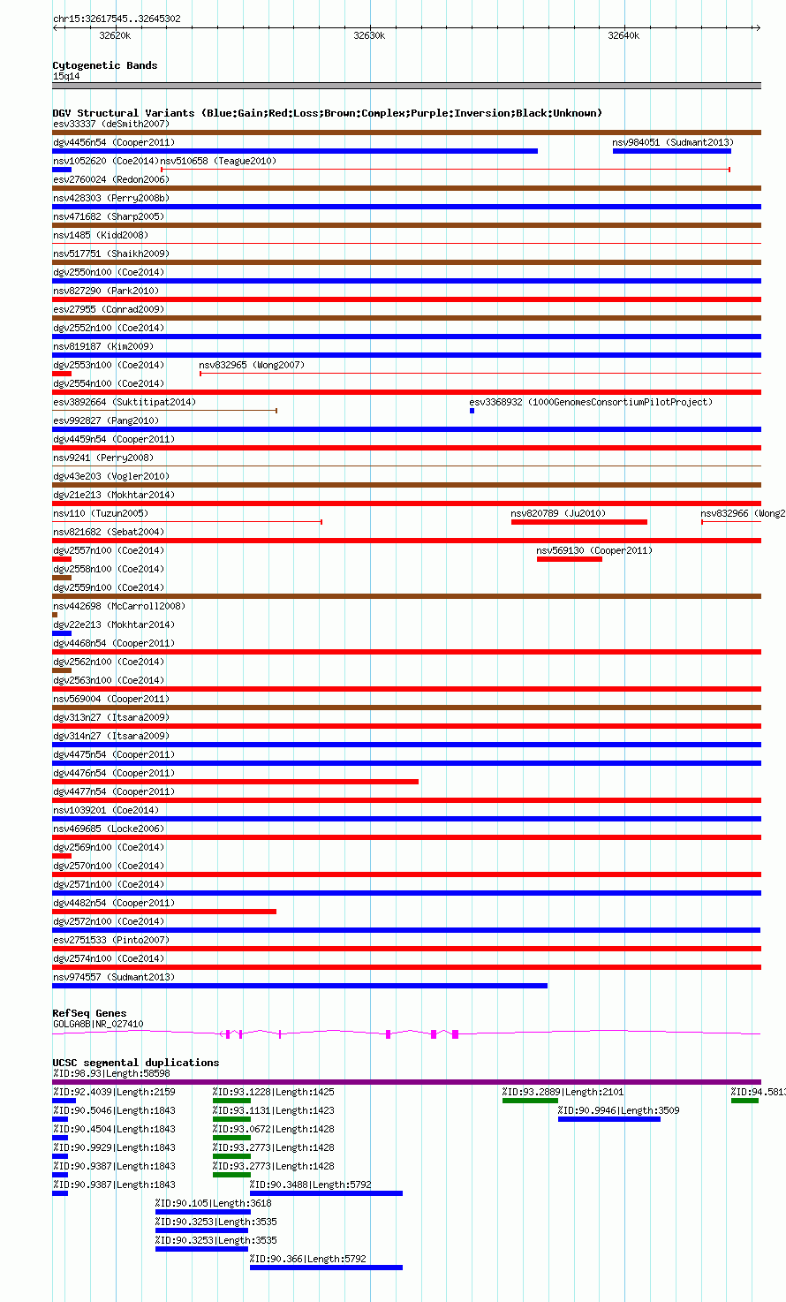Select nsv428303 (Perry2008b) label

pyautogui.click(x=111, y=198)
